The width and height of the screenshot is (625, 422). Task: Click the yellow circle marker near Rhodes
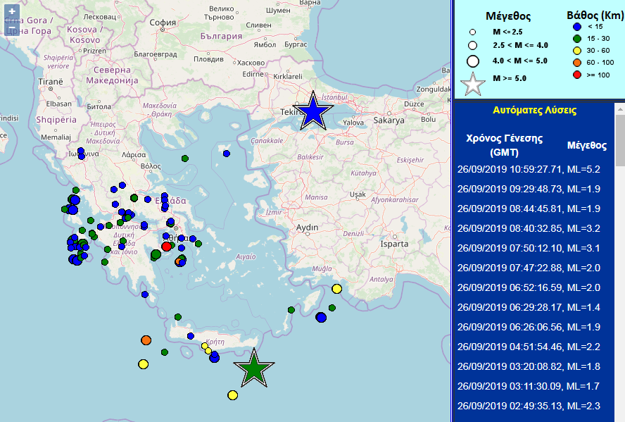coord(336,289)
